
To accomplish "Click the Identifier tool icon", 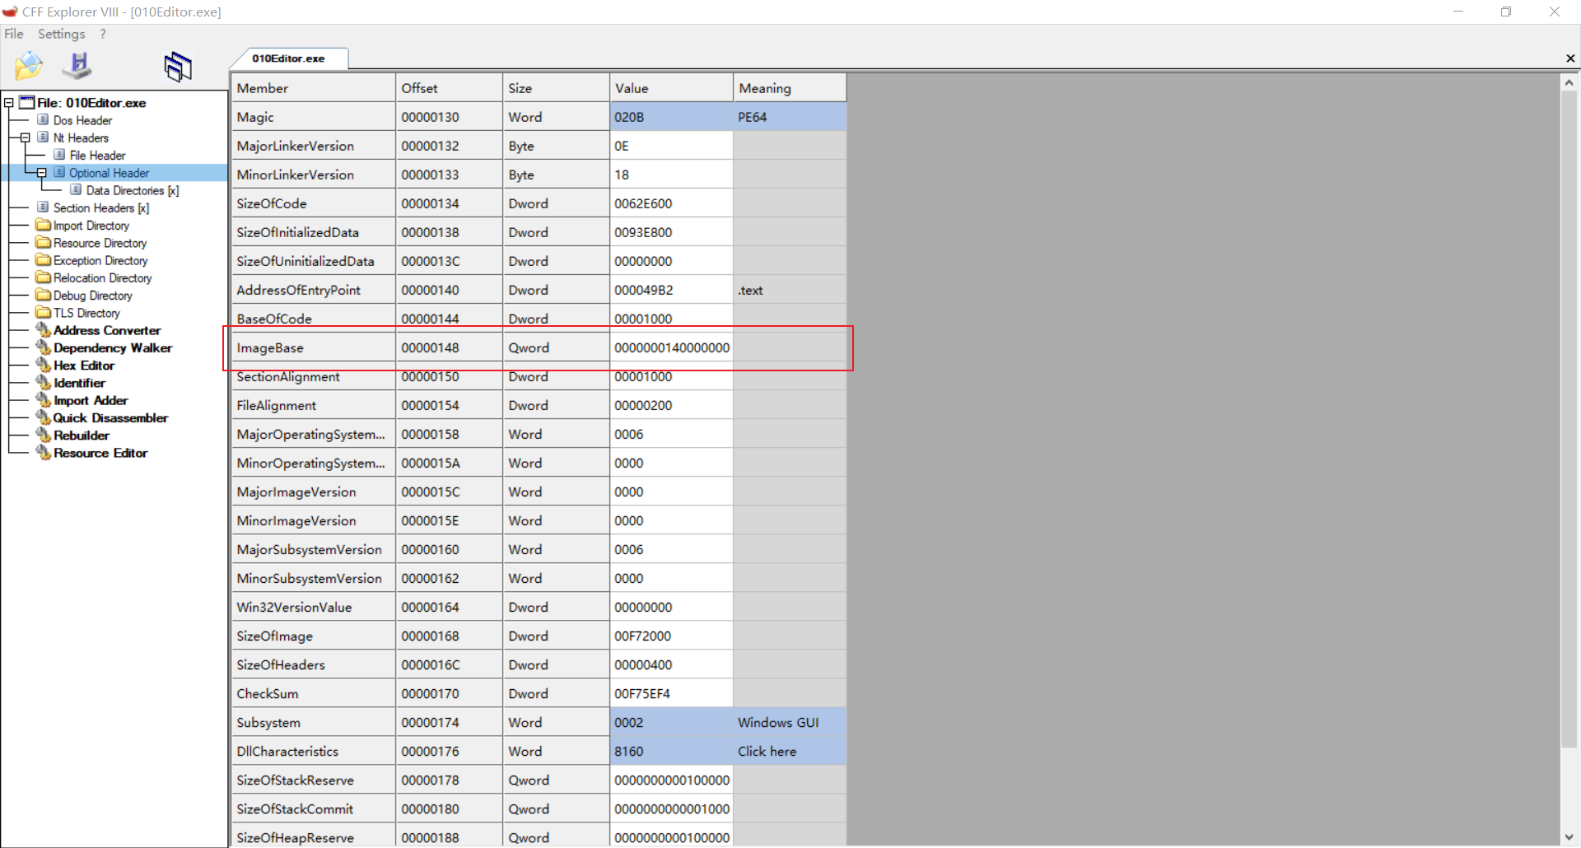I will point(44,383).
